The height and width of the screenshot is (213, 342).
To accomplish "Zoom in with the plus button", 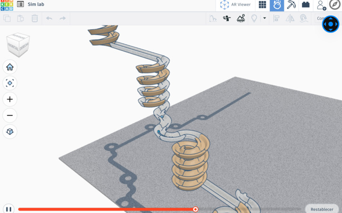I will pos(10,99).
